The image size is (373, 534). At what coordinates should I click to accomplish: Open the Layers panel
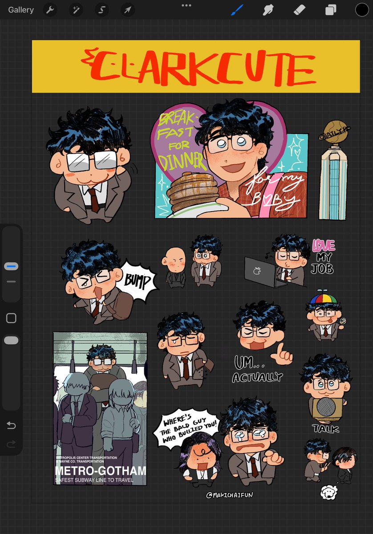coord(331,10)
